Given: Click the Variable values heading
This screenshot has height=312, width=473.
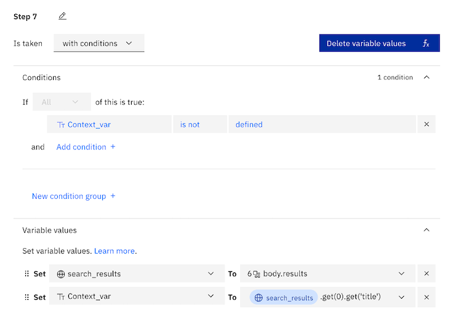Looking at the screenshot, I should pos(49,230).
